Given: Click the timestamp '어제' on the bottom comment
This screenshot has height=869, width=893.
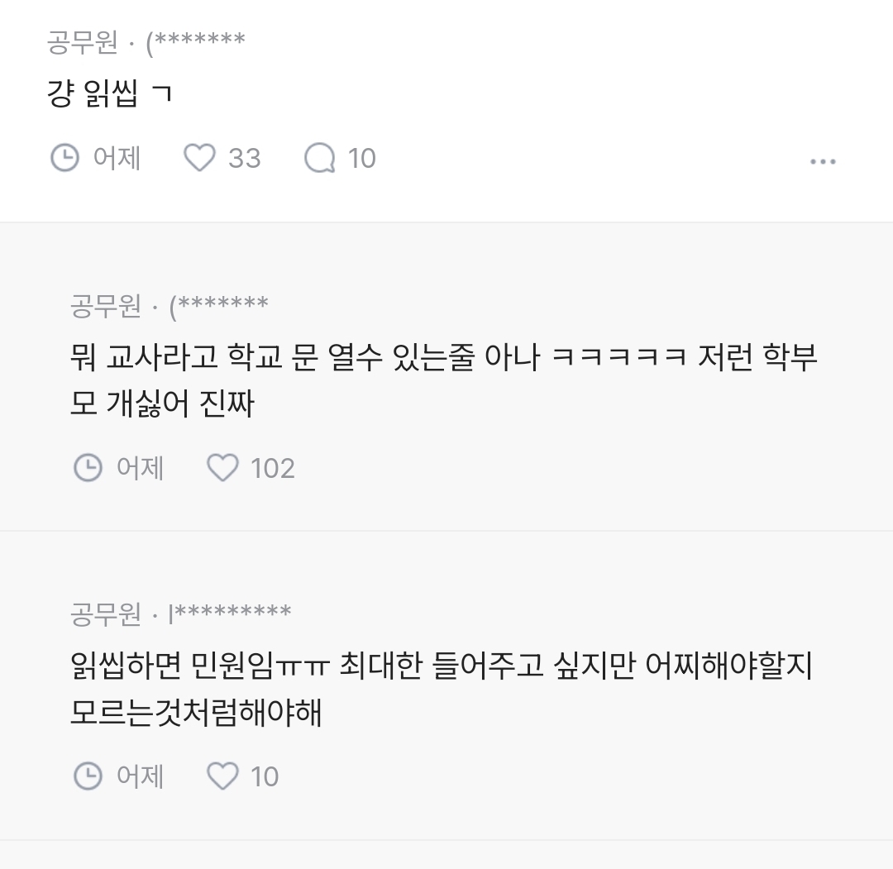Looking at the screenshot, I should click(142, 776).
